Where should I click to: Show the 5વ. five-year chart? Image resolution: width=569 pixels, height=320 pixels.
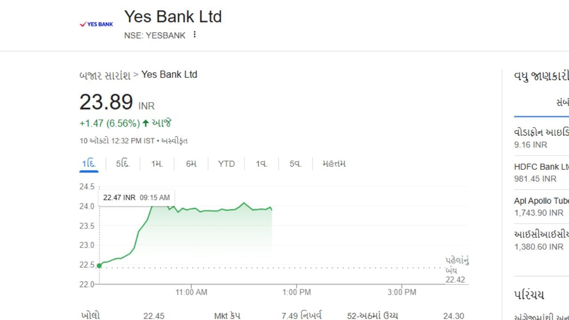click(295, 164)
